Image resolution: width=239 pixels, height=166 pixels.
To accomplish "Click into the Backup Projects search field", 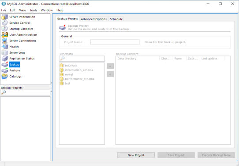I will pos(25,92).
